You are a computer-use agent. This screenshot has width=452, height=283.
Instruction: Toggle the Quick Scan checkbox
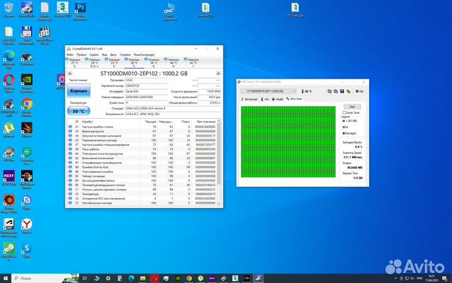pos(344,113)
